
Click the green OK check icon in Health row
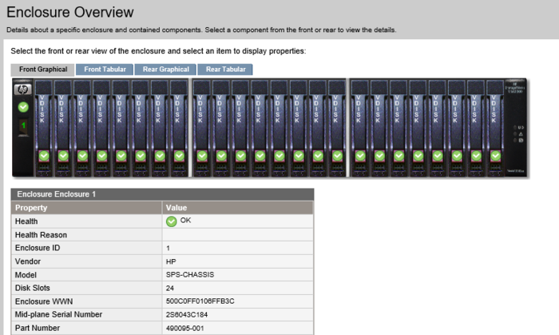click(171, 221)
